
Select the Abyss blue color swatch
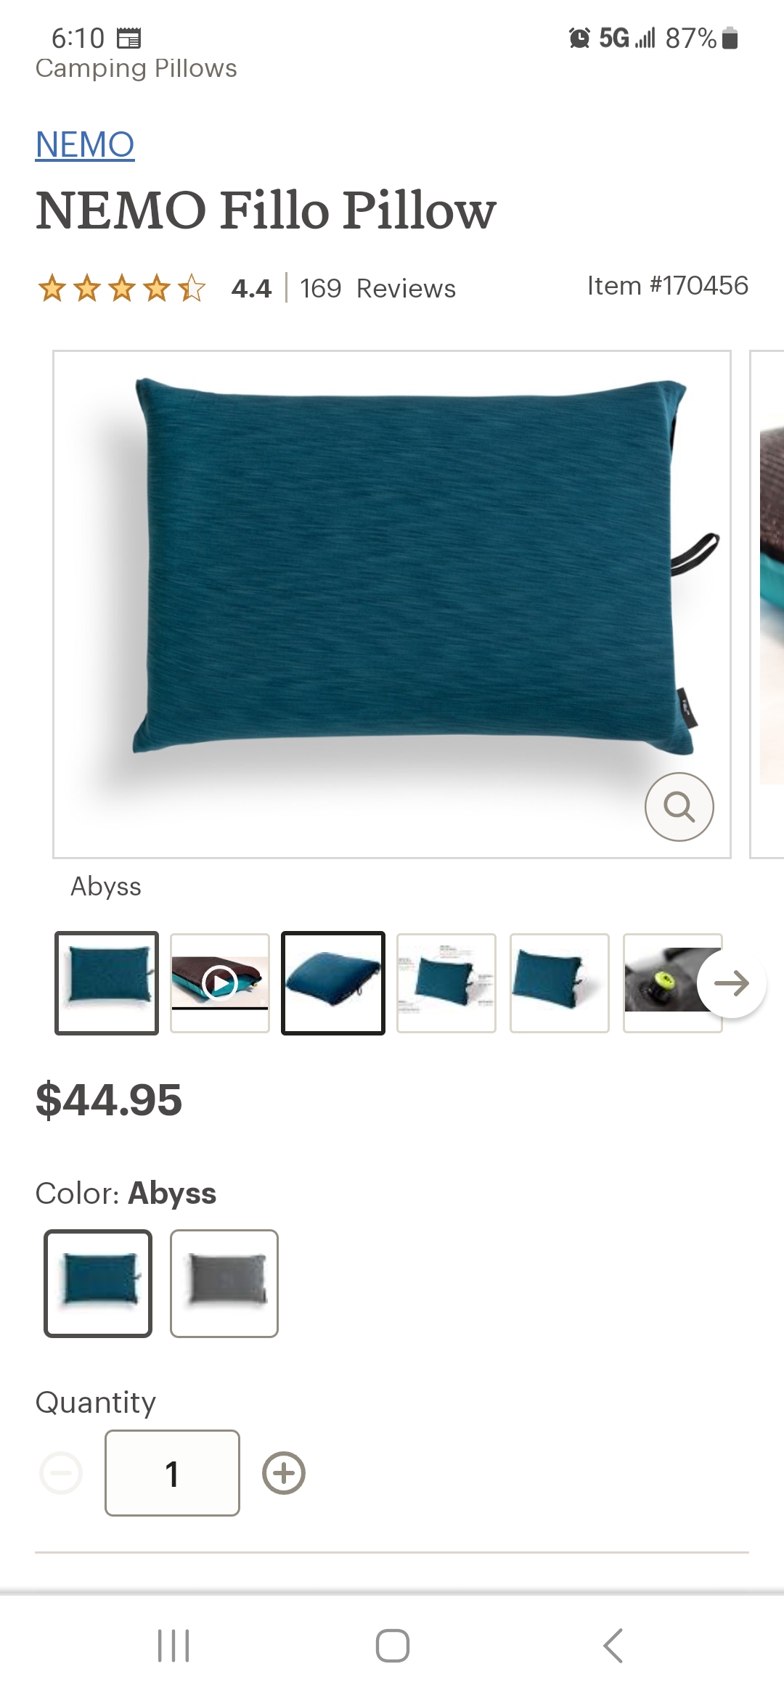click(98, 1283)
